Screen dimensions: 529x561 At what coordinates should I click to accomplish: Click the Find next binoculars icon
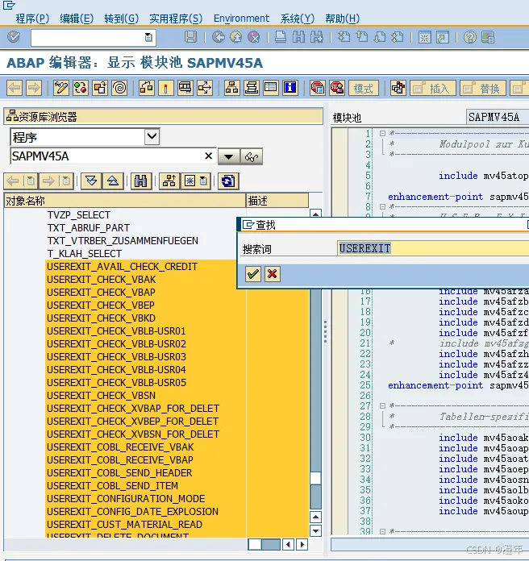[317, 37]
